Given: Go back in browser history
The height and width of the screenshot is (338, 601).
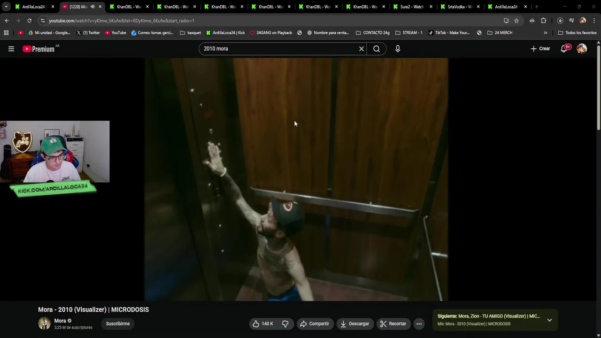Looking at the screenshot, I should [x=7, y=21].
